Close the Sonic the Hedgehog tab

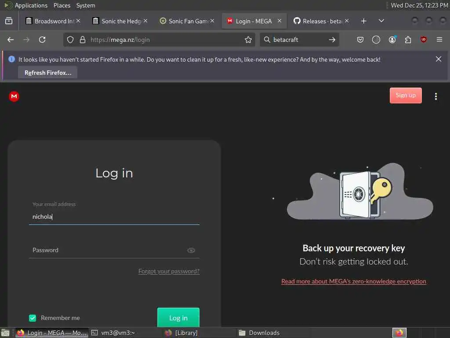pyautogui.click(x=145, y=21)
